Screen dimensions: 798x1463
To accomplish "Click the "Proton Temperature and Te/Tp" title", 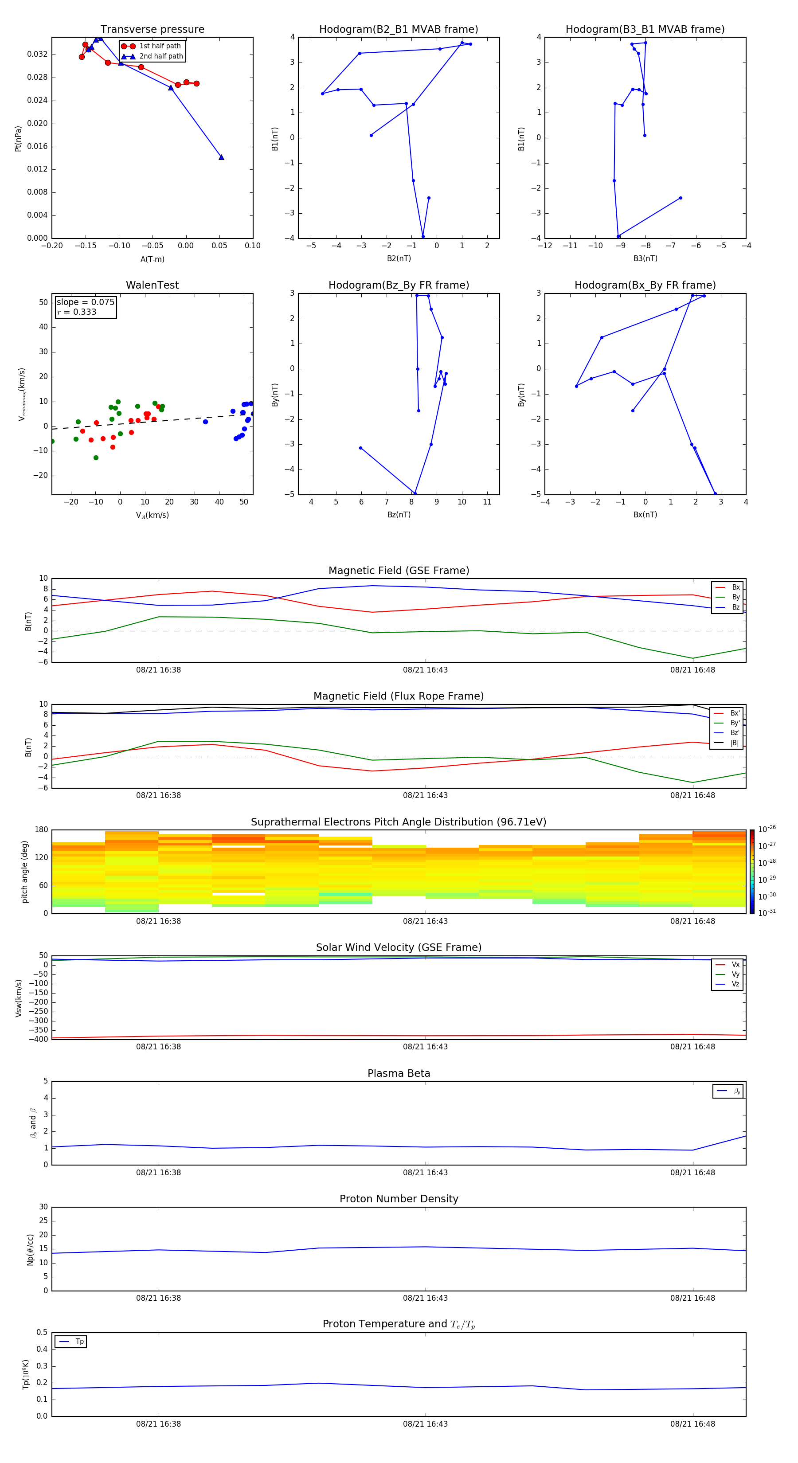I will tap(399, 1324).
